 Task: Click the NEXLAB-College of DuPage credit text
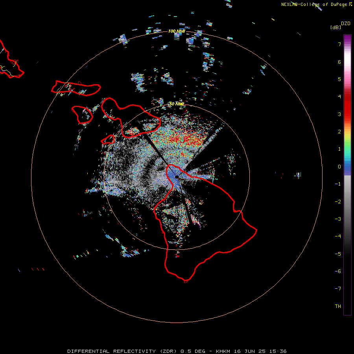[316, 4]
